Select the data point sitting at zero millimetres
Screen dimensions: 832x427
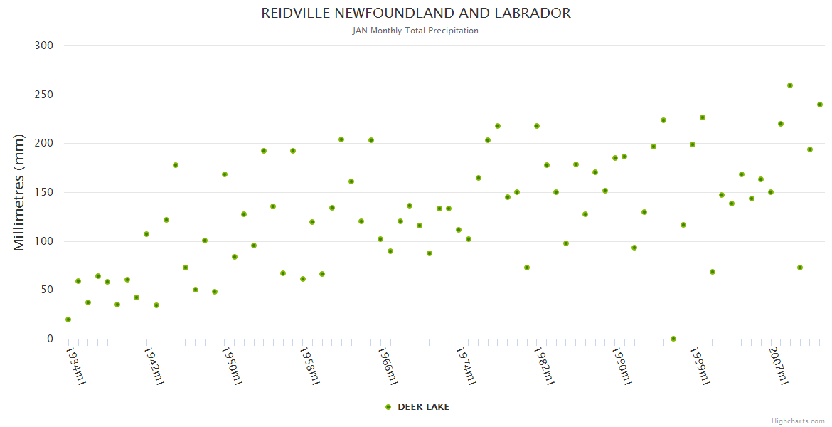pyautogui.click(x=673, y=339)
